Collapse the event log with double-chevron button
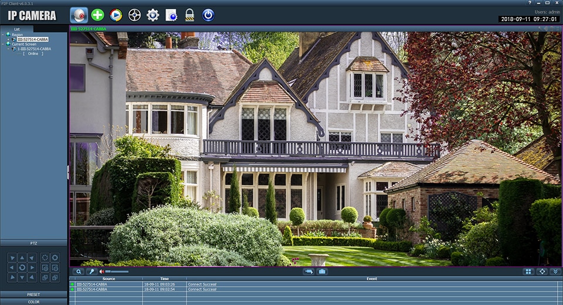 (x=555, y=272)
